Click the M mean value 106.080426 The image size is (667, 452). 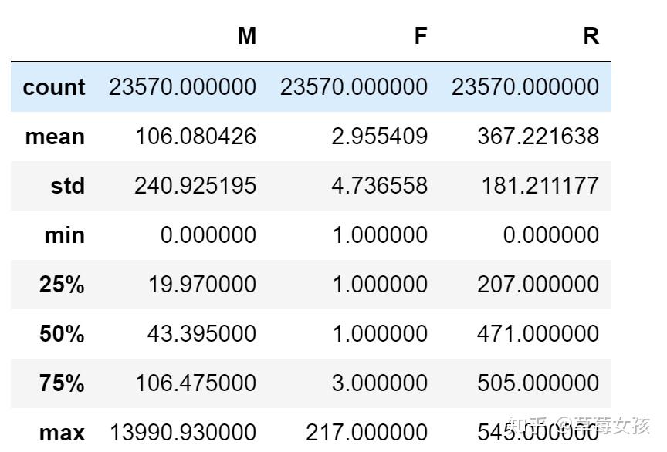tap(195, 137)
